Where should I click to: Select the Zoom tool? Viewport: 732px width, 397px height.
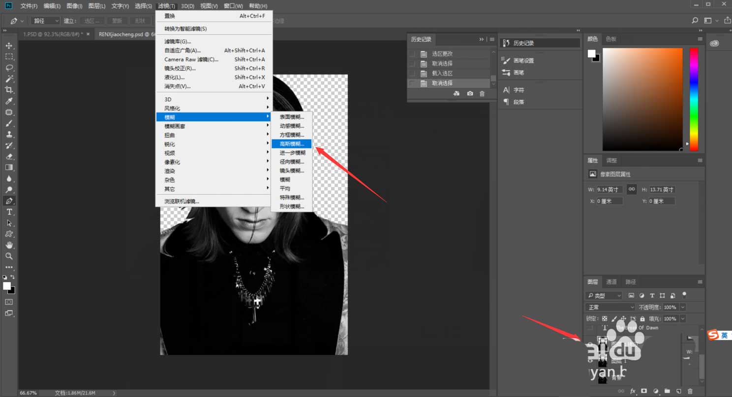point(9,256)
